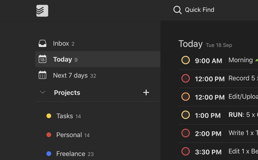Open the Inbox tray icon
This screenshot has height=160, width=258.
click(x=43, y=43)
